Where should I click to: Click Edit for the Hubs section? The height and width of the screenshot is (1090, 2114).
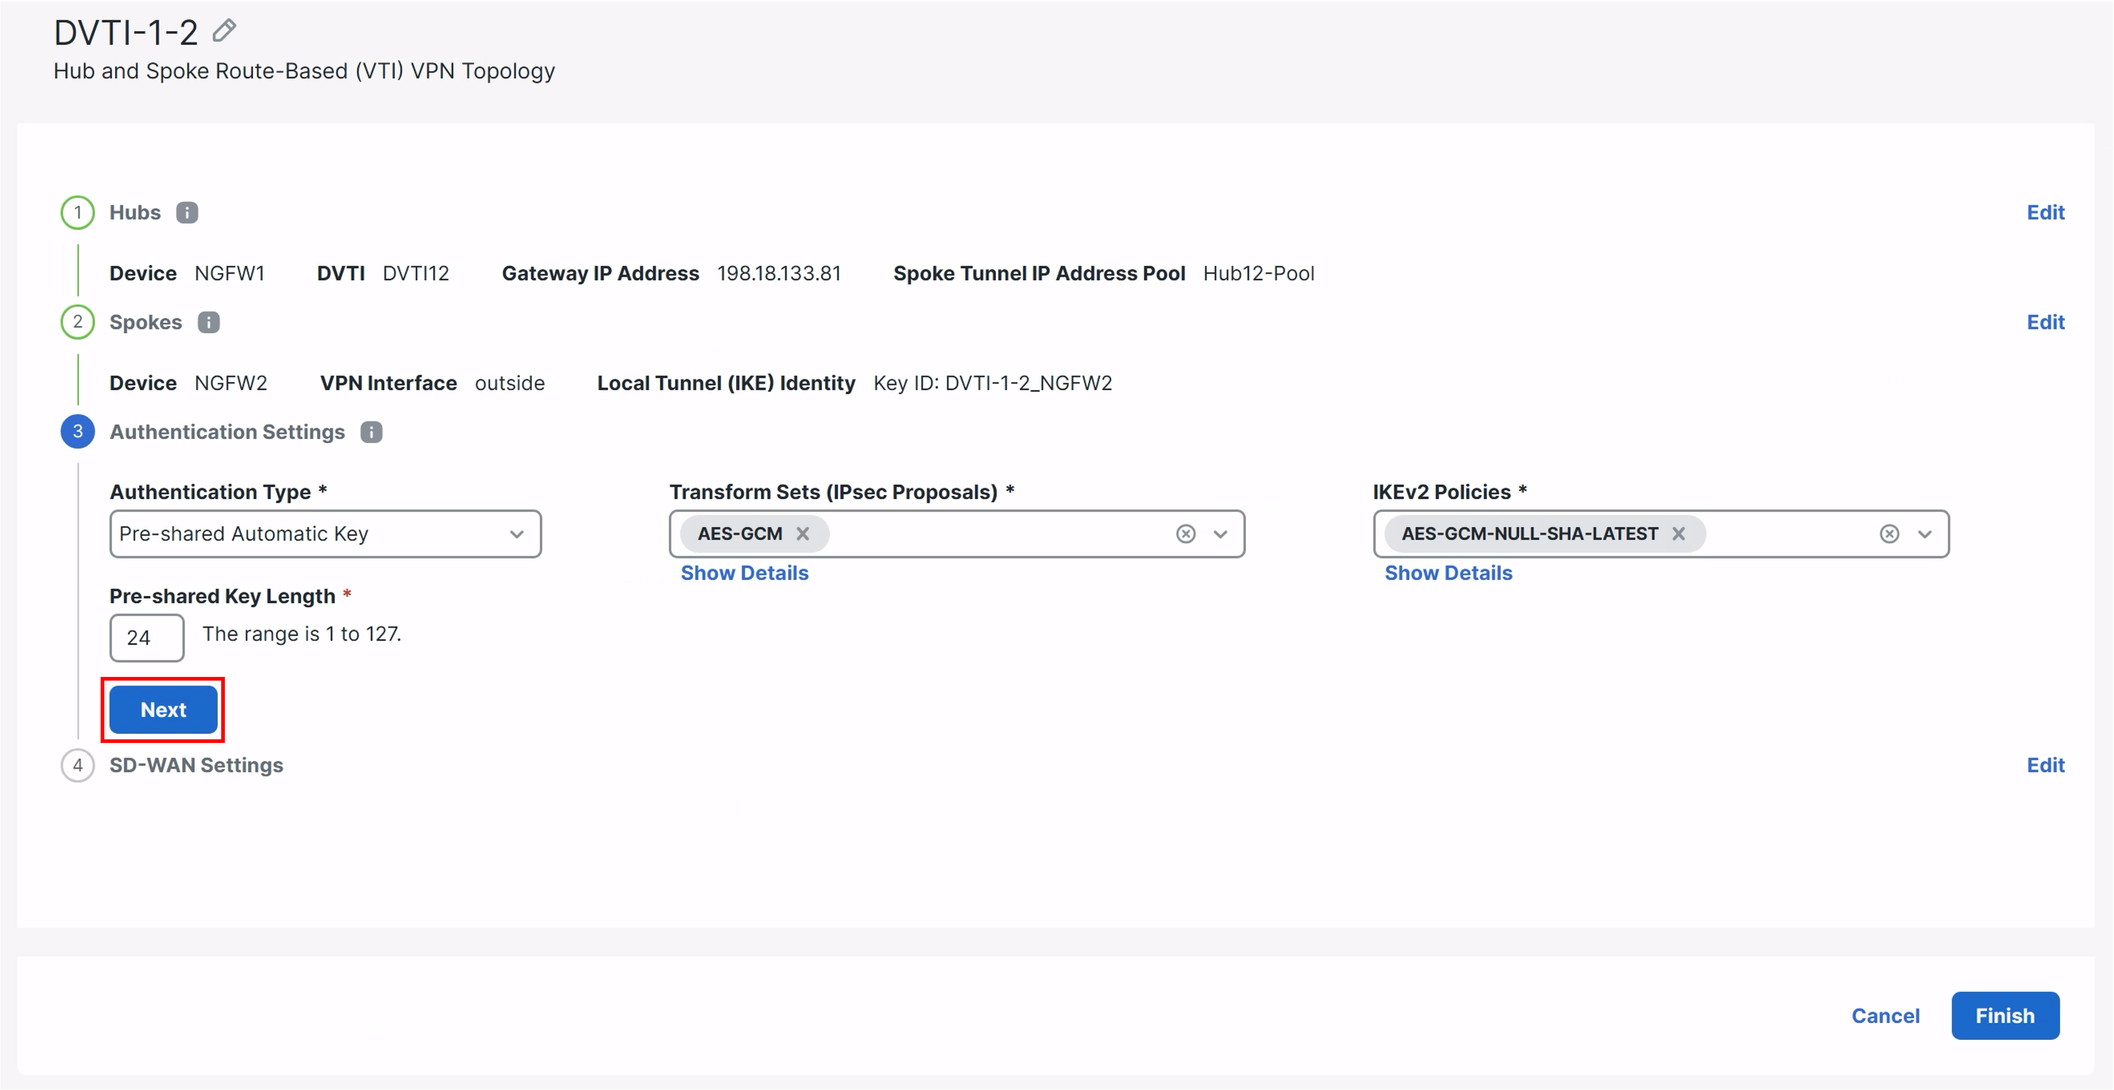tap(2045, 212)
